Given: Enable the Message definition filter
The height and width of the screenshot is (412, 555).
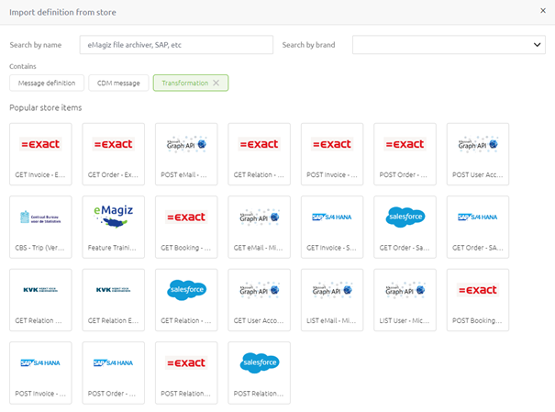Looking at the screenshot, I should click(x=47, y=83).
